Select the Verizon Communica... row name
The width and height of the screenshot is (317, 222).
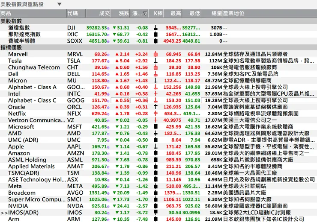[36, 120]
